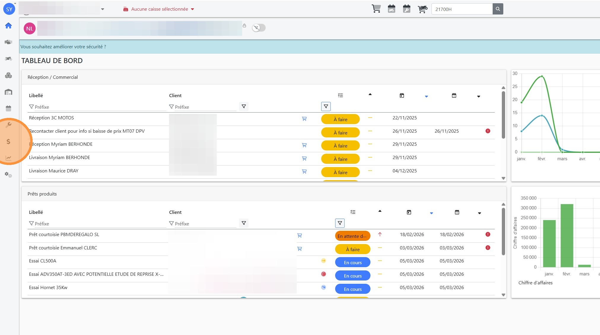Expand the Aucune caisse sélectionnée dropdown
Viewport: 600px width, 335px height.
click(x=159, y=9)
